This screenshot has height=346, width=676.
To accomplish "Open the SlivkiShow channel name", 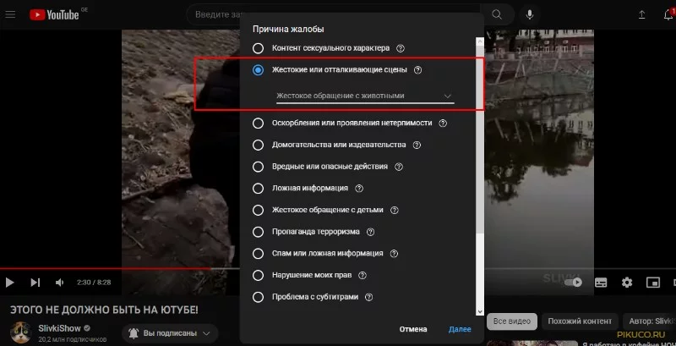I will [x=59, y=328].
